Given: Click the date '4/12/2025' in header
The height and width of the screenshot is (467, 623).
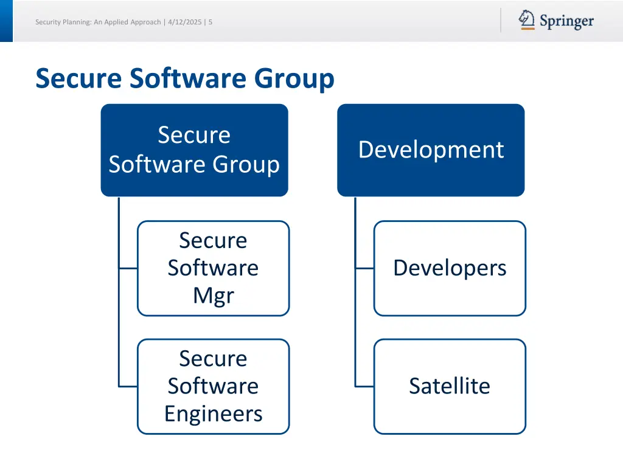Looking at the screenshot, I should coord(185,22).
